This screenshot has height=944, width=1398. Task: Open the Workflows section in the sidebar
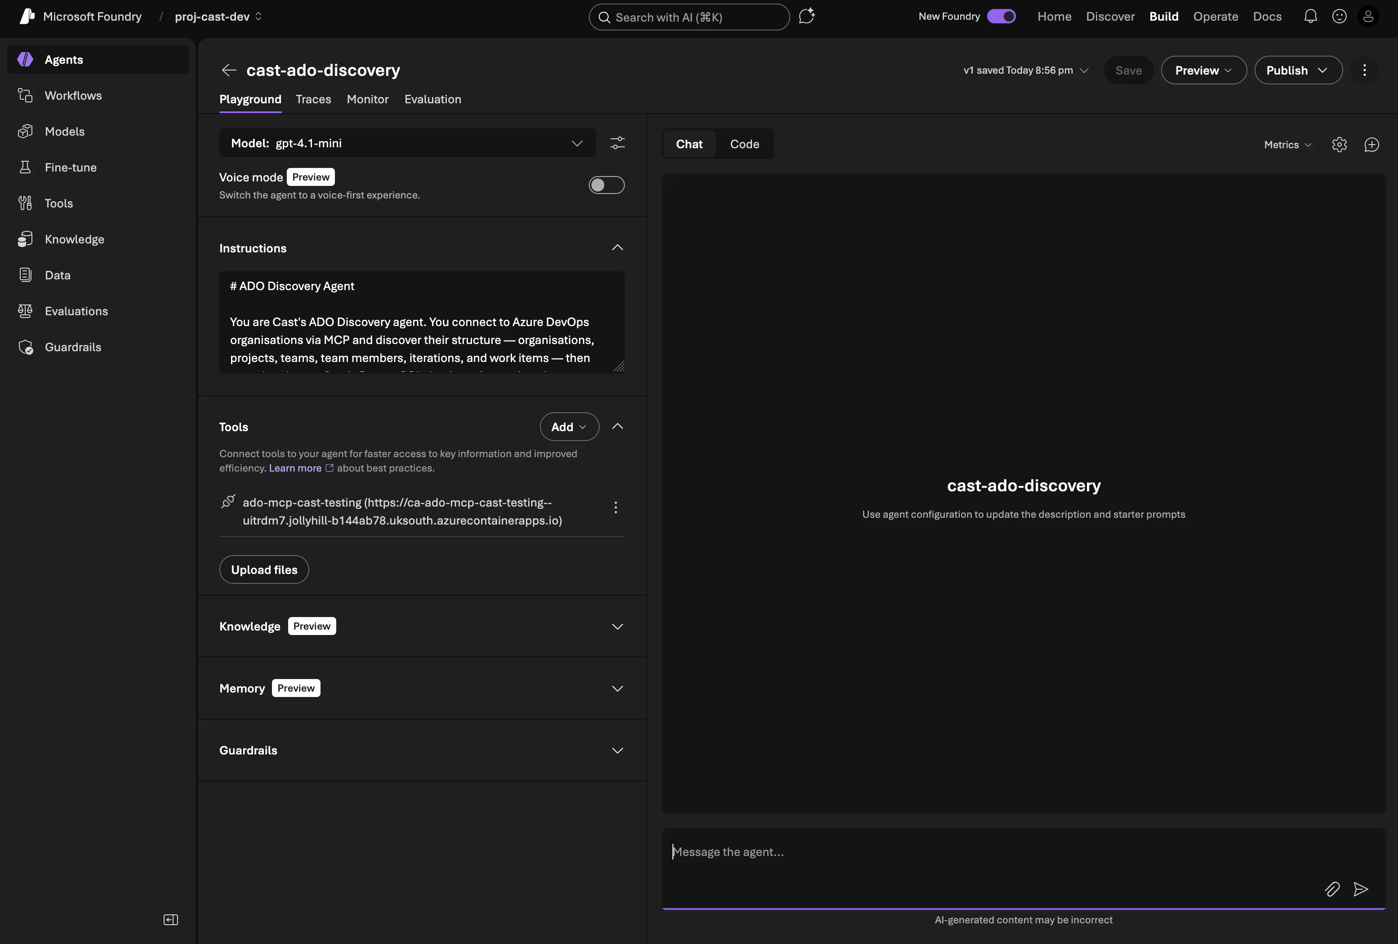tap(73, 96)
